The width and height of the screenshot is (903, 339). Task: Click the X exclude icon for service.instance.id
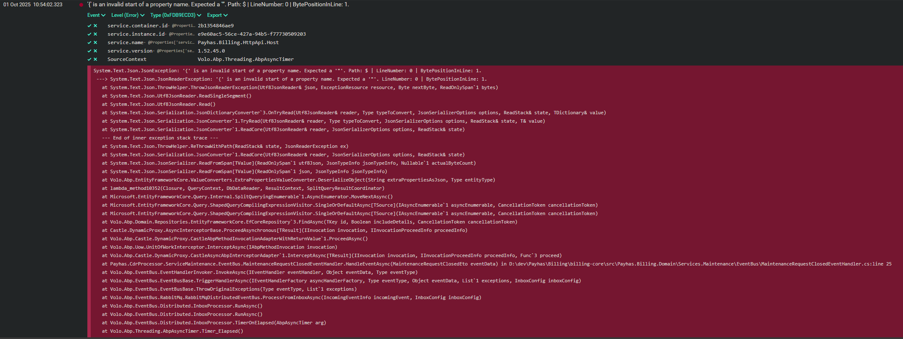pyautogui.click(x=95, y=34)
